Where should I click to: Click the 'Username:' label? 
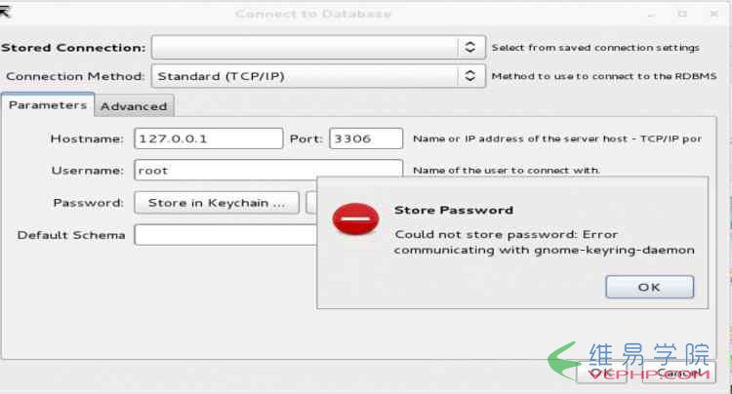[87, 171]
